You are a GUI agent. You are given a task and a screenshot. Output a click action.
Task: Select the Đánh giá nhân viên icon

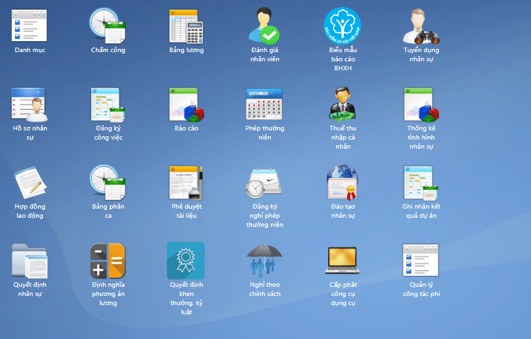(x=264, y=25)
